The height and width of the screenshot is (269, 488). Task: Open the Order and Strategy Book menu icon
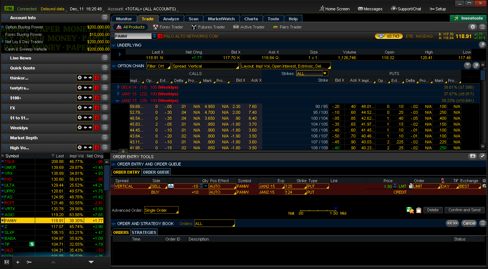point(482,223)
